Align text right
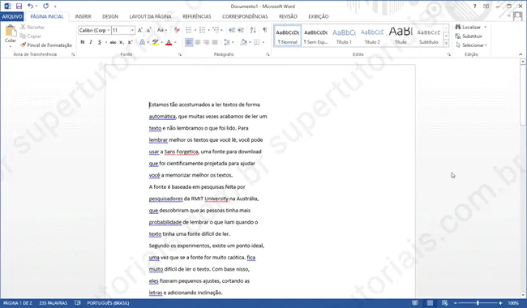527x308 pixels. 207,42
